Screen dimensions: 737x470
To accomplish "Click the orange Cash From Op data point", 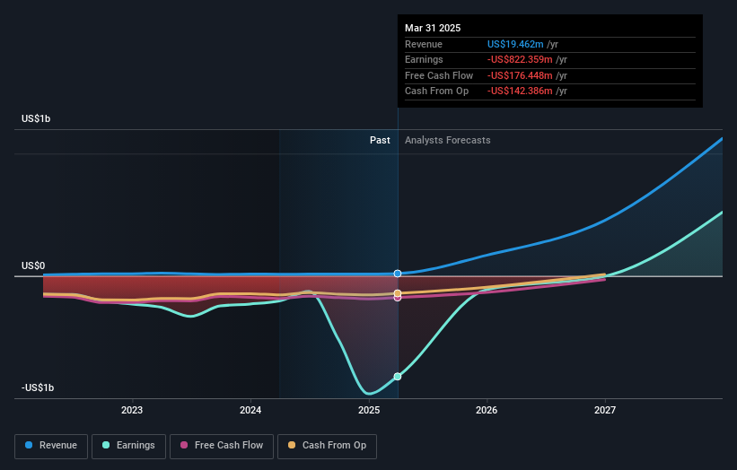I will 398,293.
